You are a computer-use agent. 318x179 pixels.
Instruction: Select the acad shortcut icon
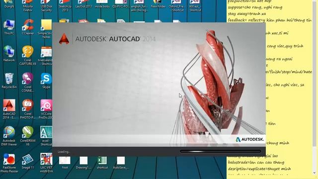tap(46, 136)
